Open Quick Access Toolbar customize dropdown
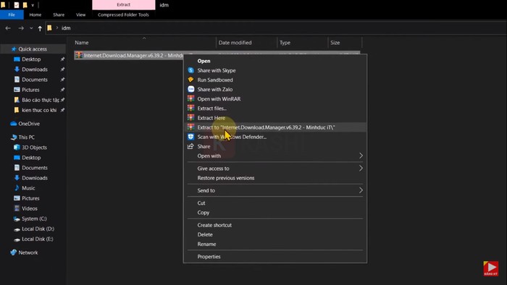The image size is (507, 285). (33, 5)
